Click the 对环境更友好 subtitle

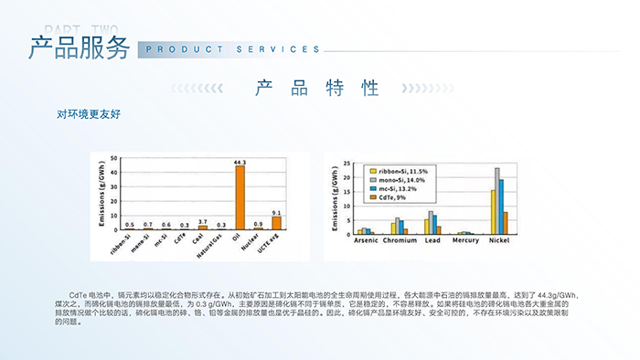[x=89, y=114]
